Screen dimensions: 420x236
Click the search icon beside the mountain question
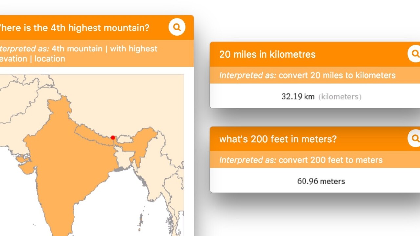(x=177, y=27)
